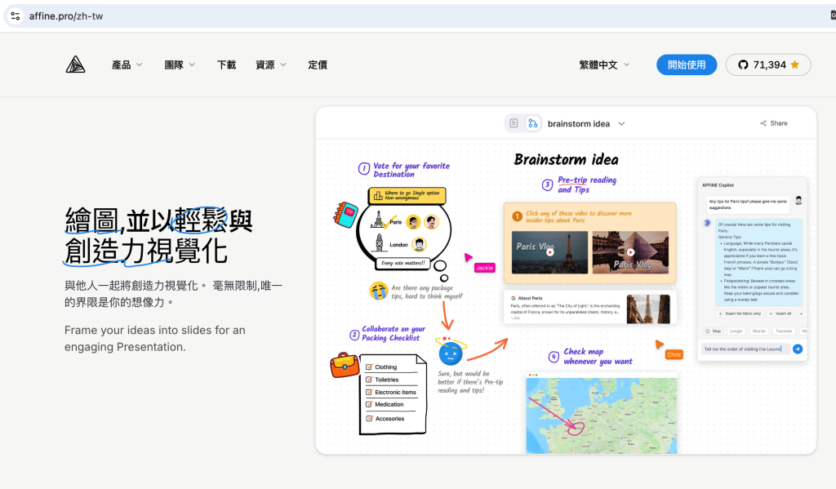The height and width of the screenshot is (489, 836).
Task: Play the left Paris Vlog video
Action: tap(549, 251)
